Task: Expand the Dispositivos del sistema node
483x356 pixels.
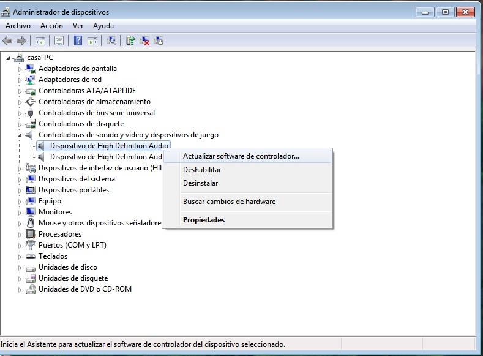Action: [20, 180]
